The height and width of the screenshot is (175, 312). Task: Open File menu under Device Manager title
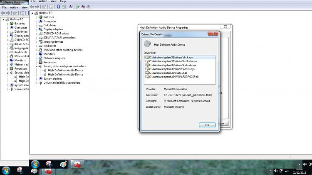tap(5, 7)
